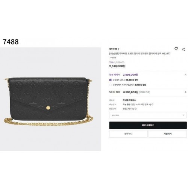Click the 2,498,000 won benefit price
Screen dimensions: 188x188
click(130, 75)
